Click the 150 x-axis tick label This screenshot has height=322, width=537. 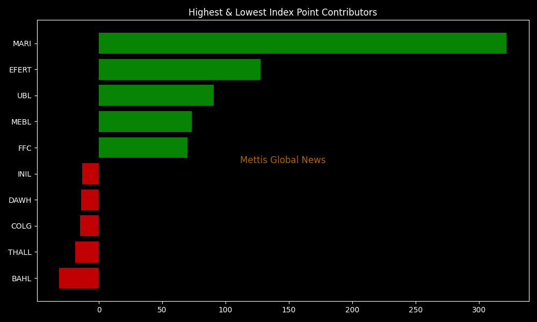coord(289,310)
